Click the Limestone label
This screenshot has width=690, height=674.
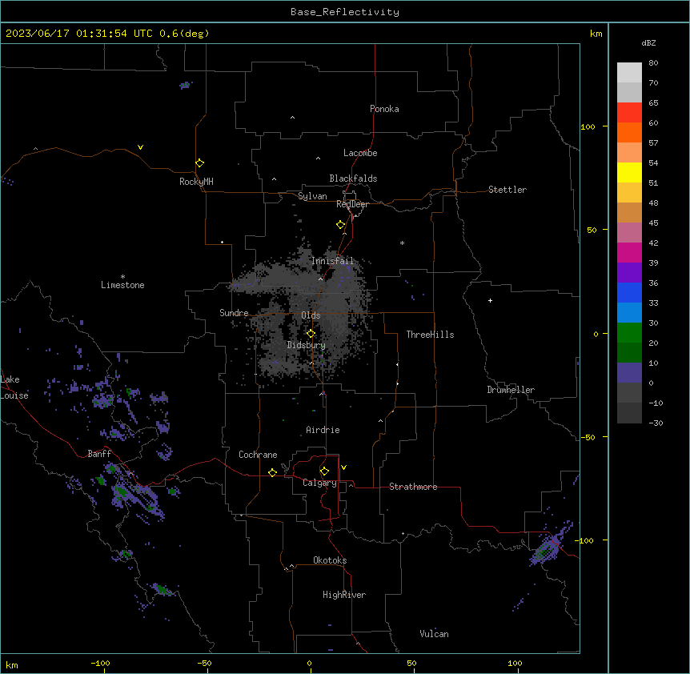click(x=122, y=285)
